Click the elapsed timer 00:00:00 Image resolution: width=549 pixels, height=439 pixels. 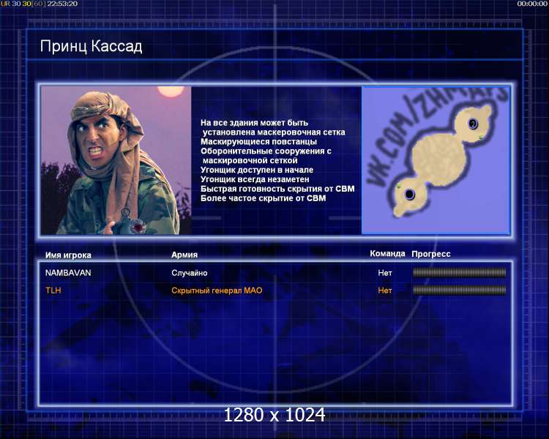coord(532,4)
